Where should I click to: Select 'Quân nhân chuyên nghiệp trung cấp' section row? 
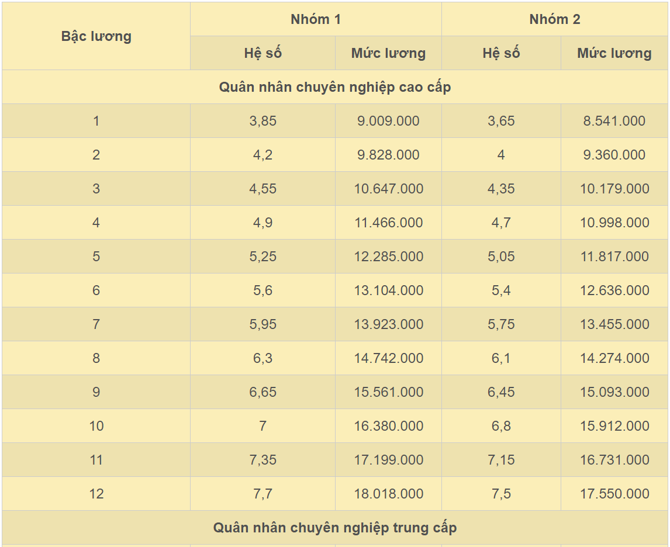(x=334, y=528)
